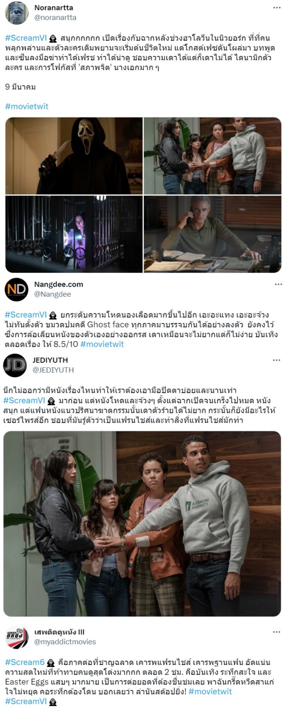Image resolution: width=286 pixels, height=708 pixels.
Task: Open the Nangdee.com ND avatar
Action: coord(17,290)
